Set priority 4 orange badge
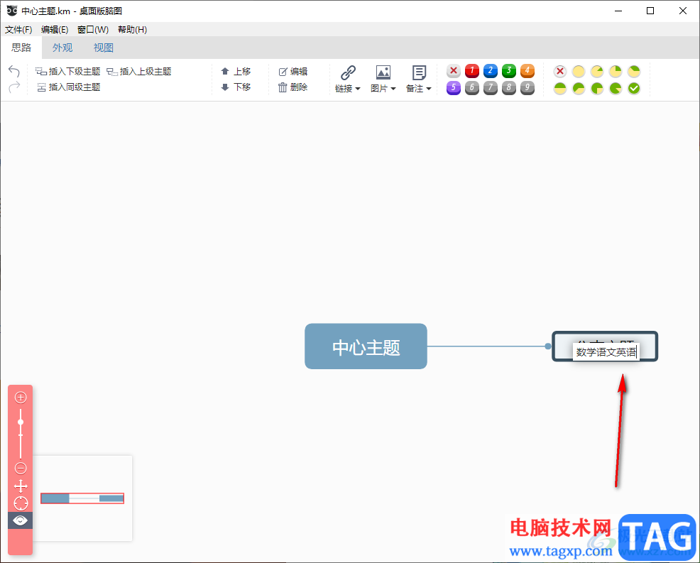Screen dimensions: 700x563 [x=527, y=70]
